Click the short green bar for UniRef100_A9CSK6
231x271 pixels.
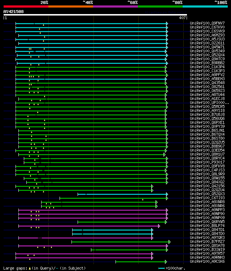tap(141, 262)
